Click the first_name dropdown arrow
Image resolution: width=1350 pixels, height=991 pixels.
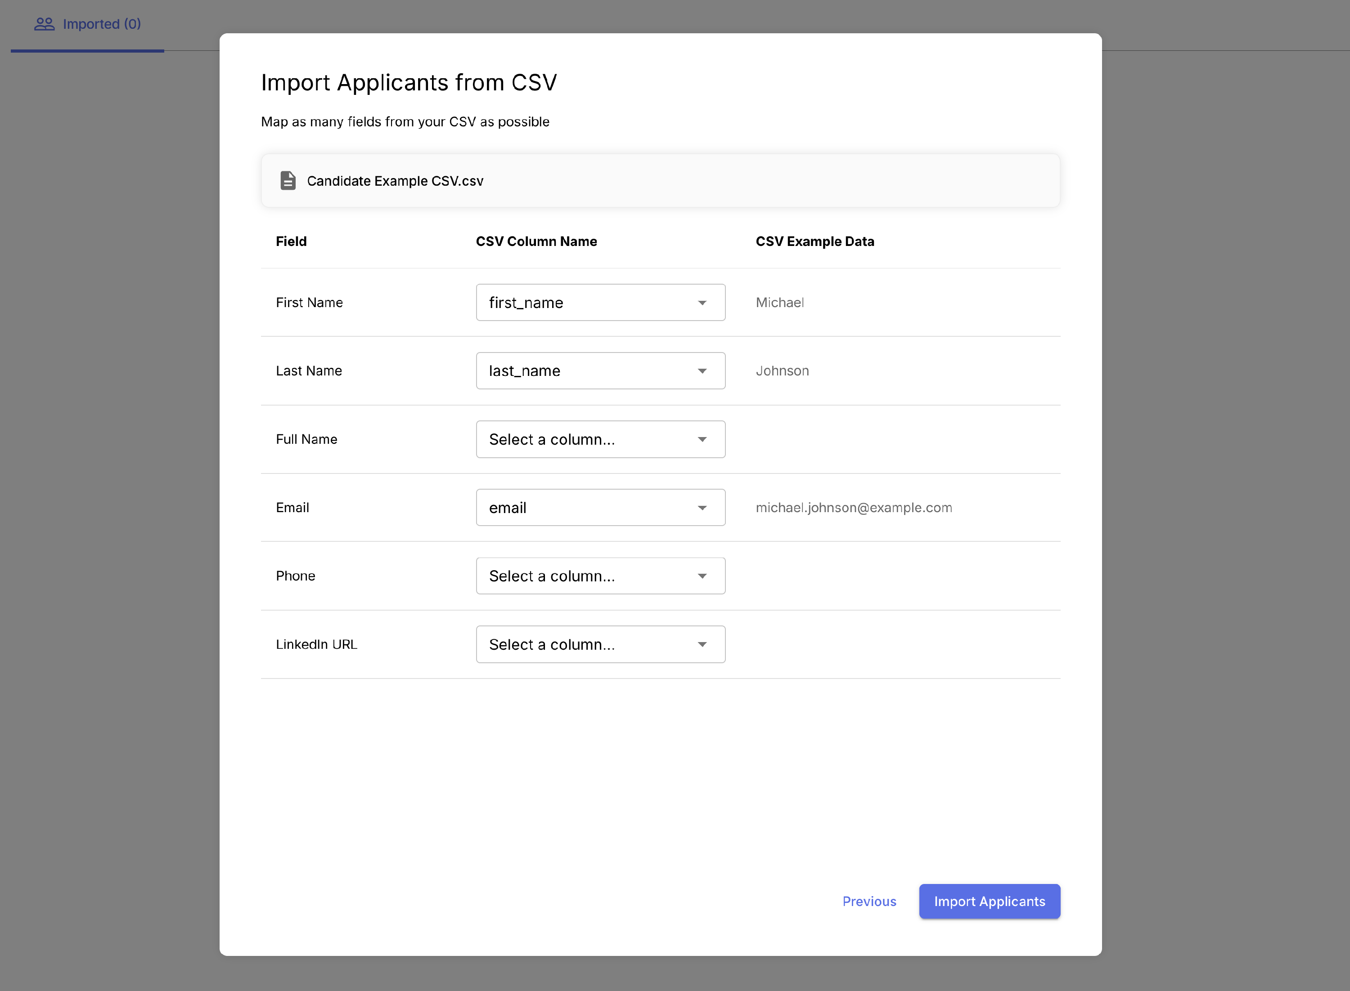click(x=702, y=303)
